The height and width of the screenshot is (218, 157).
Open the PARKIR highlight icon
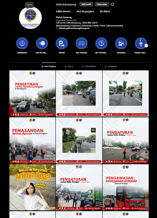(62, 43)
